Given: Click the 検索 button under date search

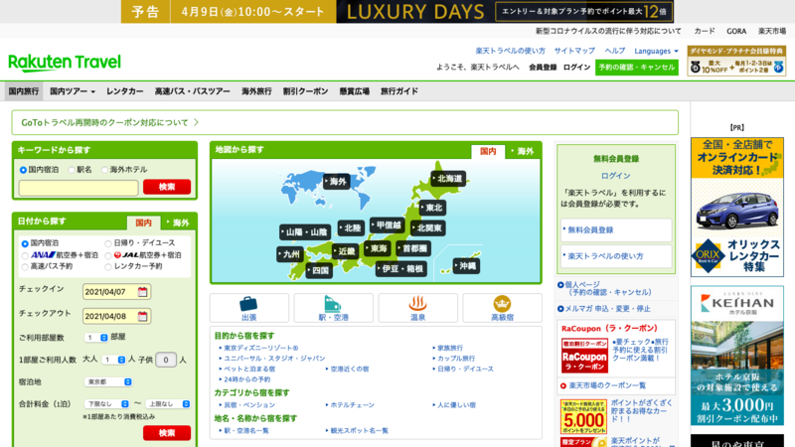Looking at the screenshot, I should (x=167, y=433).
